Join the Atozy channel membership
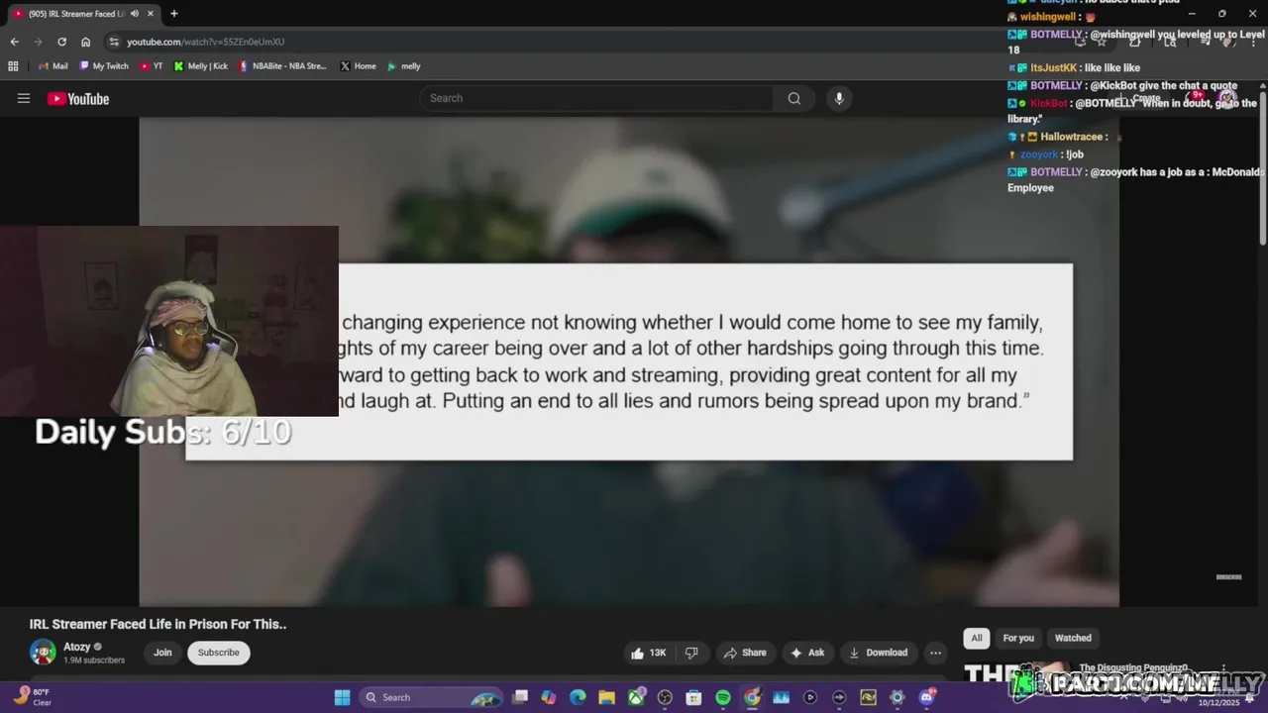This screenshot has width=1268, height=713. tap(162, 653)
